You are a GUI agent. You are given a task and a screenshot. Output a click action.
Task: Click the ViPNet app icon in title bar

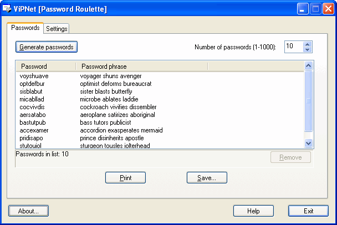pyautogui.click(x=7, y=8)
